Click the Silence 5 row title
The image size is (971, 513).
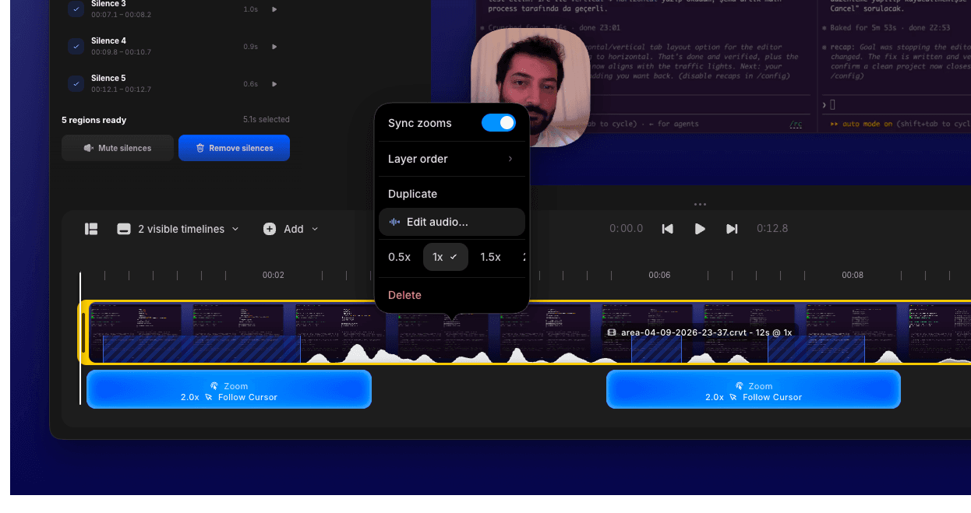pyautogui.click(x=108, y=78)
